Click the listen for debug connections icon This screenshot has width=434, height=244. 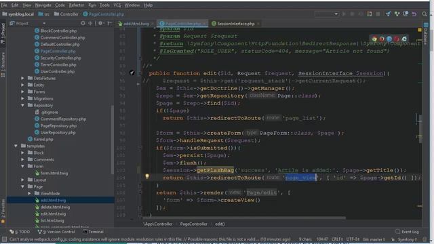pyautogui.click(x=370, y=14)
